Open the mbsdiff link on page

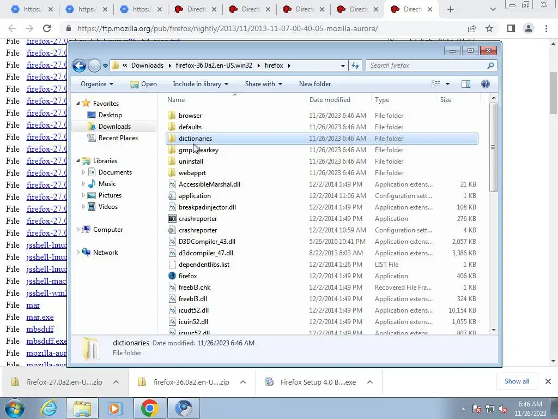[40, 329]
